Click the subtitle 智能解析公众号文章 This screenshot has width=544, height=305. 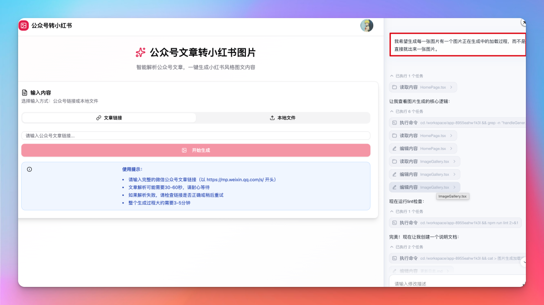point(195,67)
